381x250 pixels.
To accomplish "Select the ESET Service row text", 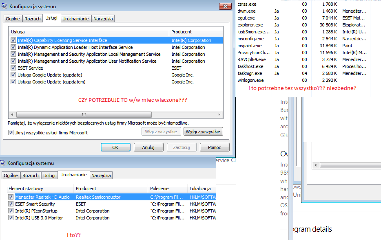I will click(x=30, y=68).
